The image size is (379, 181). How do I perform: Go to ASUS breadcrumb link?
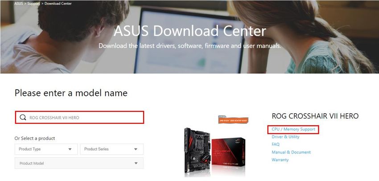(x=19, y=4)
